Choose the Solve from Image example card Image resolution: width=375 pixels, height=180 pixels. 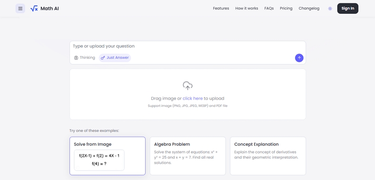coord(108,156)
